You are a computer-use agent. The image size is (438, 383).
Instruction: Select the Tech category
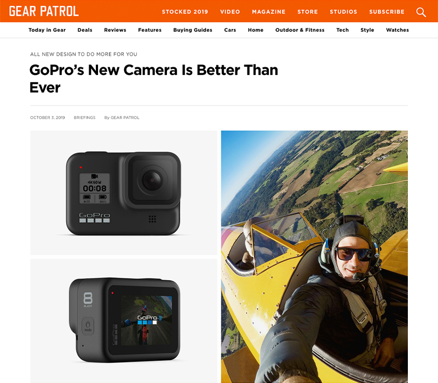pos(343,30)
